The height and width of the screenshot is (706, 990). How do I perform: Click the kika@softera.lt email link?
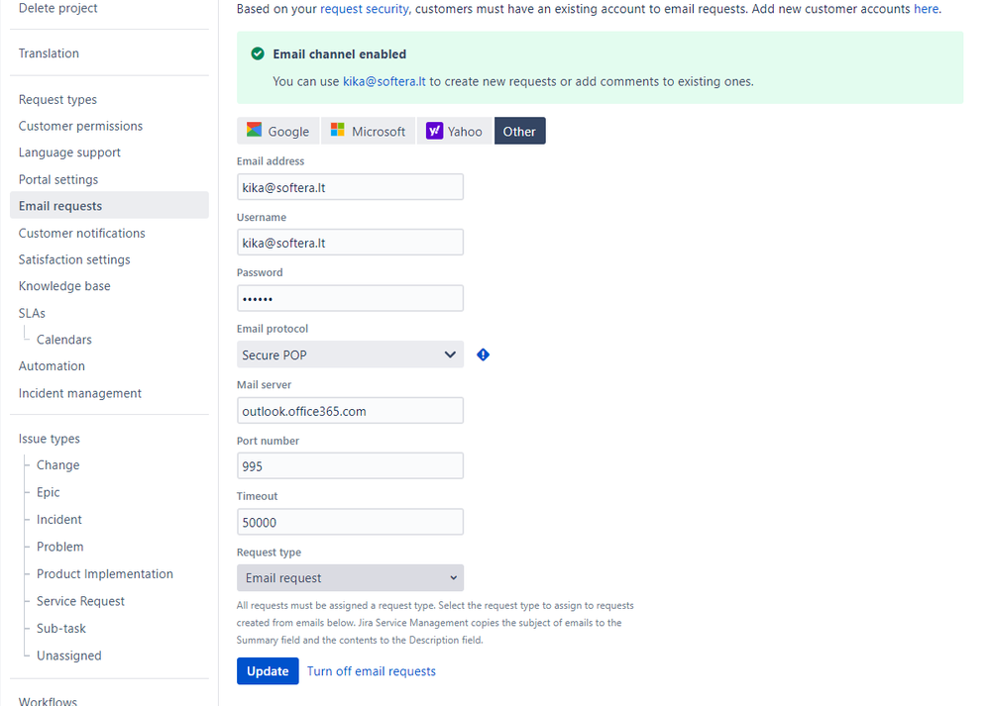384,81
